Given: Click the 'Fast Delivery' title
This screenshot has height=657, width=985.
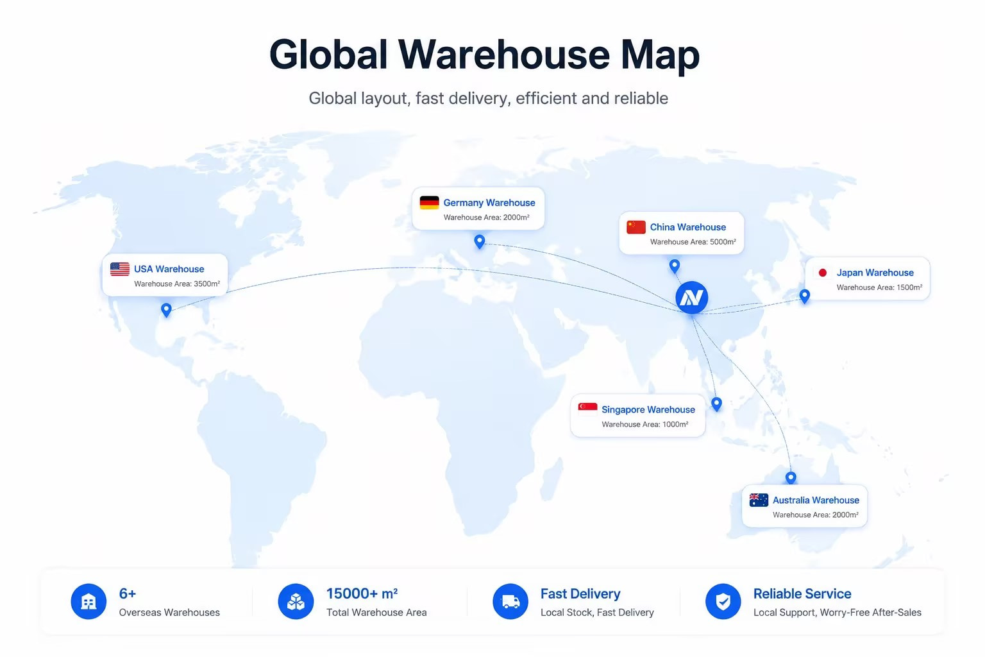Looking at the screenshot, I should pos(580,593).
